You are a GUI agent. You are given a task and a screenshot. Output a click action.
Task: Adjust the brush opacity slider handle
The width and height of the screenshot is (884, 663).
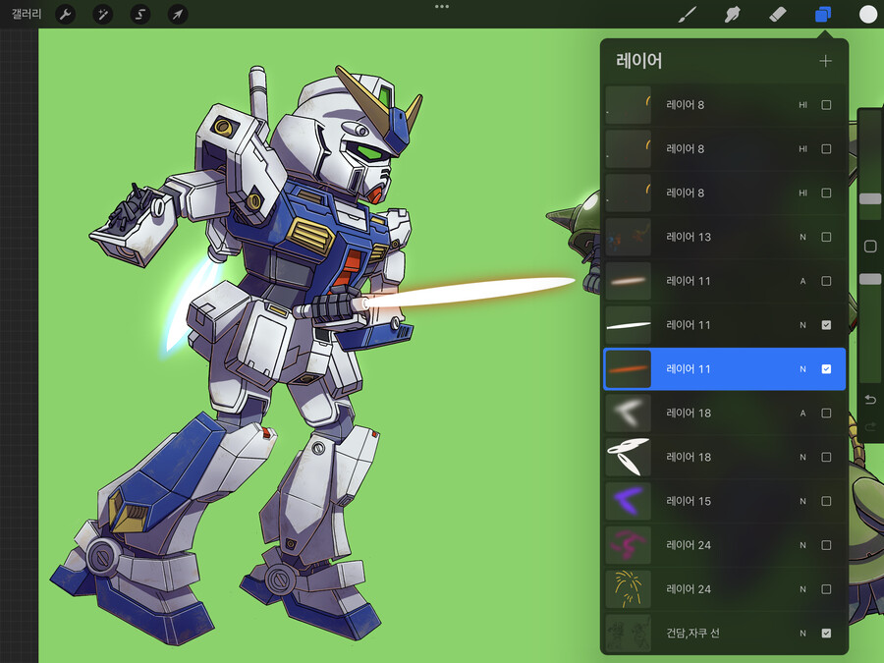[870, 279]
